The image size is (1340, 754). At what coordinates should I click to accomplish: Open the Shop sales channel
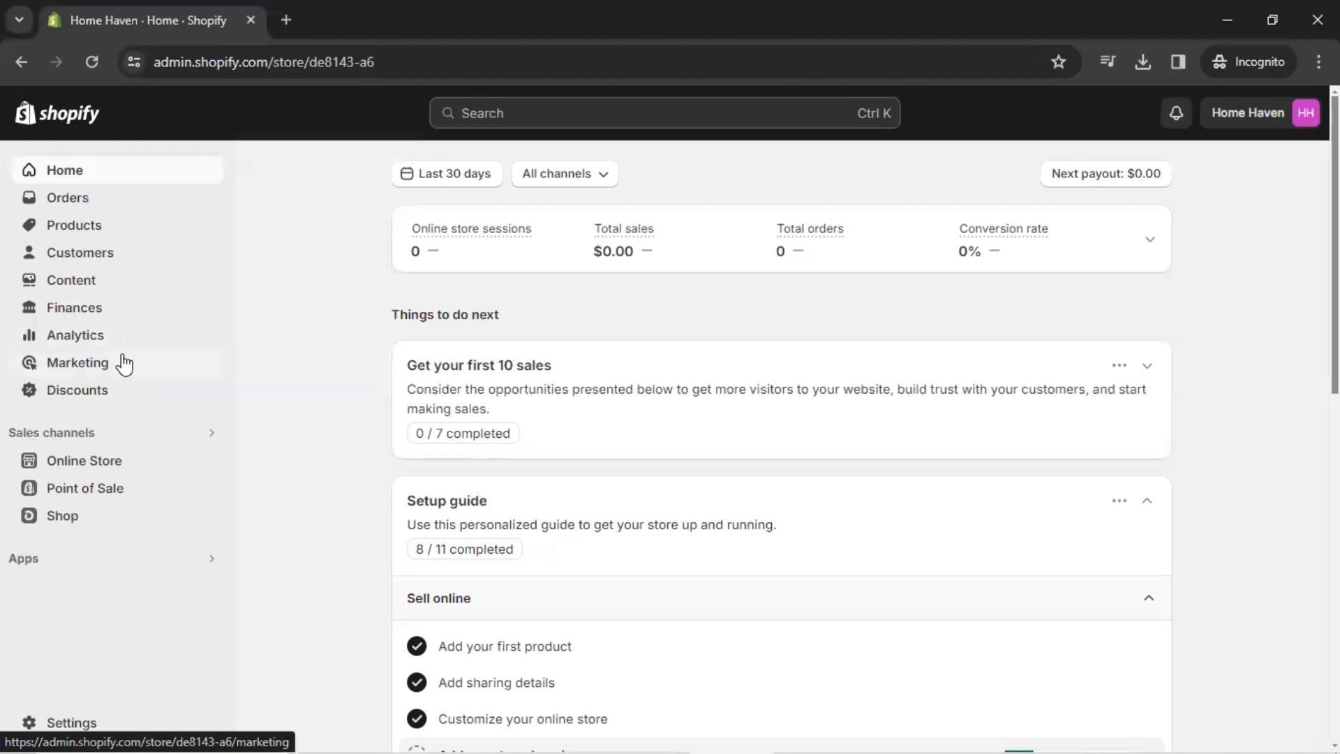(62, 516)
